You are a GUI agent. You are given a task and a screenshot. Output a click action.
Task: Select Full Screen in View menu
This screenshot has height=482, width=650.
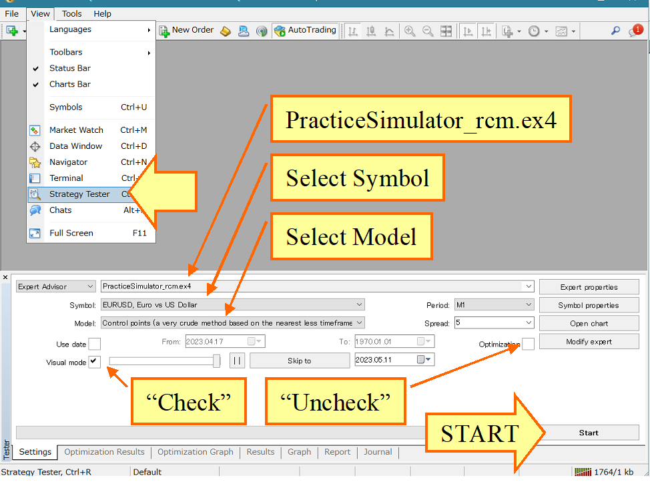[x=91, y=233]
